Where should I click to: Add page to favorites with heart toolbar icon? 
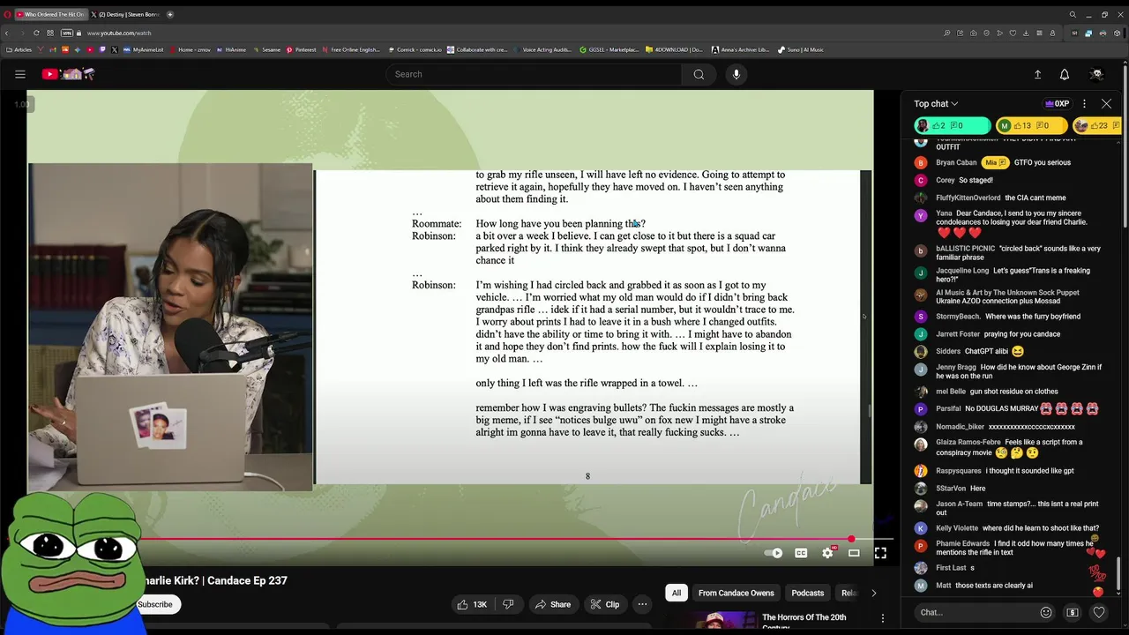coord(1013,33)
